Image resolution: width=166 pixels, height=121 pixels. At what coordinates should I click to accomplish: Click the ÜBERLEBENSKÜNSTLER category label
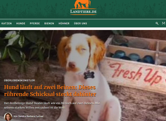[x=19, y=80]
